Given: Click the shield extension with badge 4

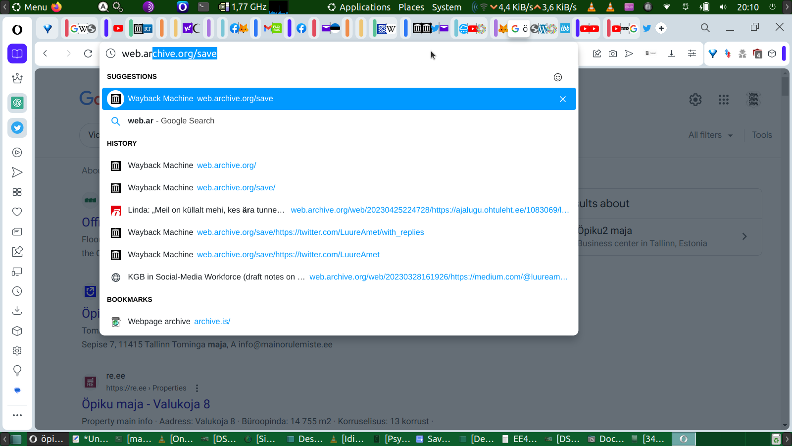Looking at the screenshot, I should [757, 54].
